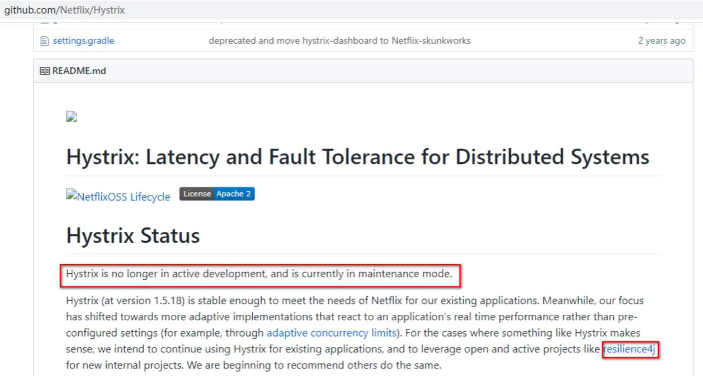Screen dimensions: 703x376
Task: Click the README.md header label
Action: tap(79, 70)
